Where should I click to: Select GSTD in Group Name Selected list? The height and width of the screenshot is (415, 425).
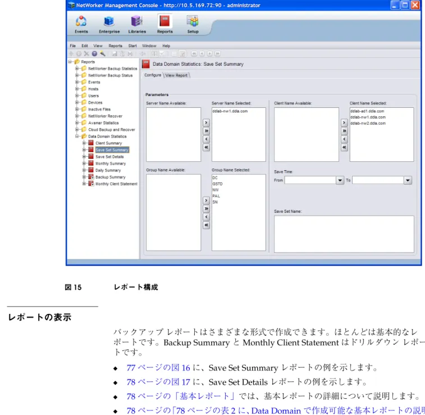(x=217, y=184)
